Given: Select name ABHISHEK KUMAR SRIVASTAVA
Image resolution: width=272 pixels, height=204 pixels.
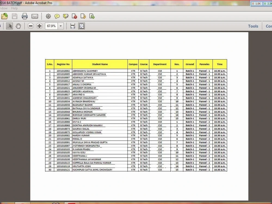Looking at the screenshot, I should tap(89, 74).
